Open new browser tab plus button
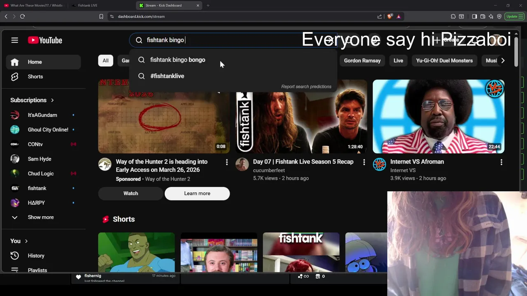The width and height of the screenshot is (527, 296). pyautogui.click(x=208, y=5)
